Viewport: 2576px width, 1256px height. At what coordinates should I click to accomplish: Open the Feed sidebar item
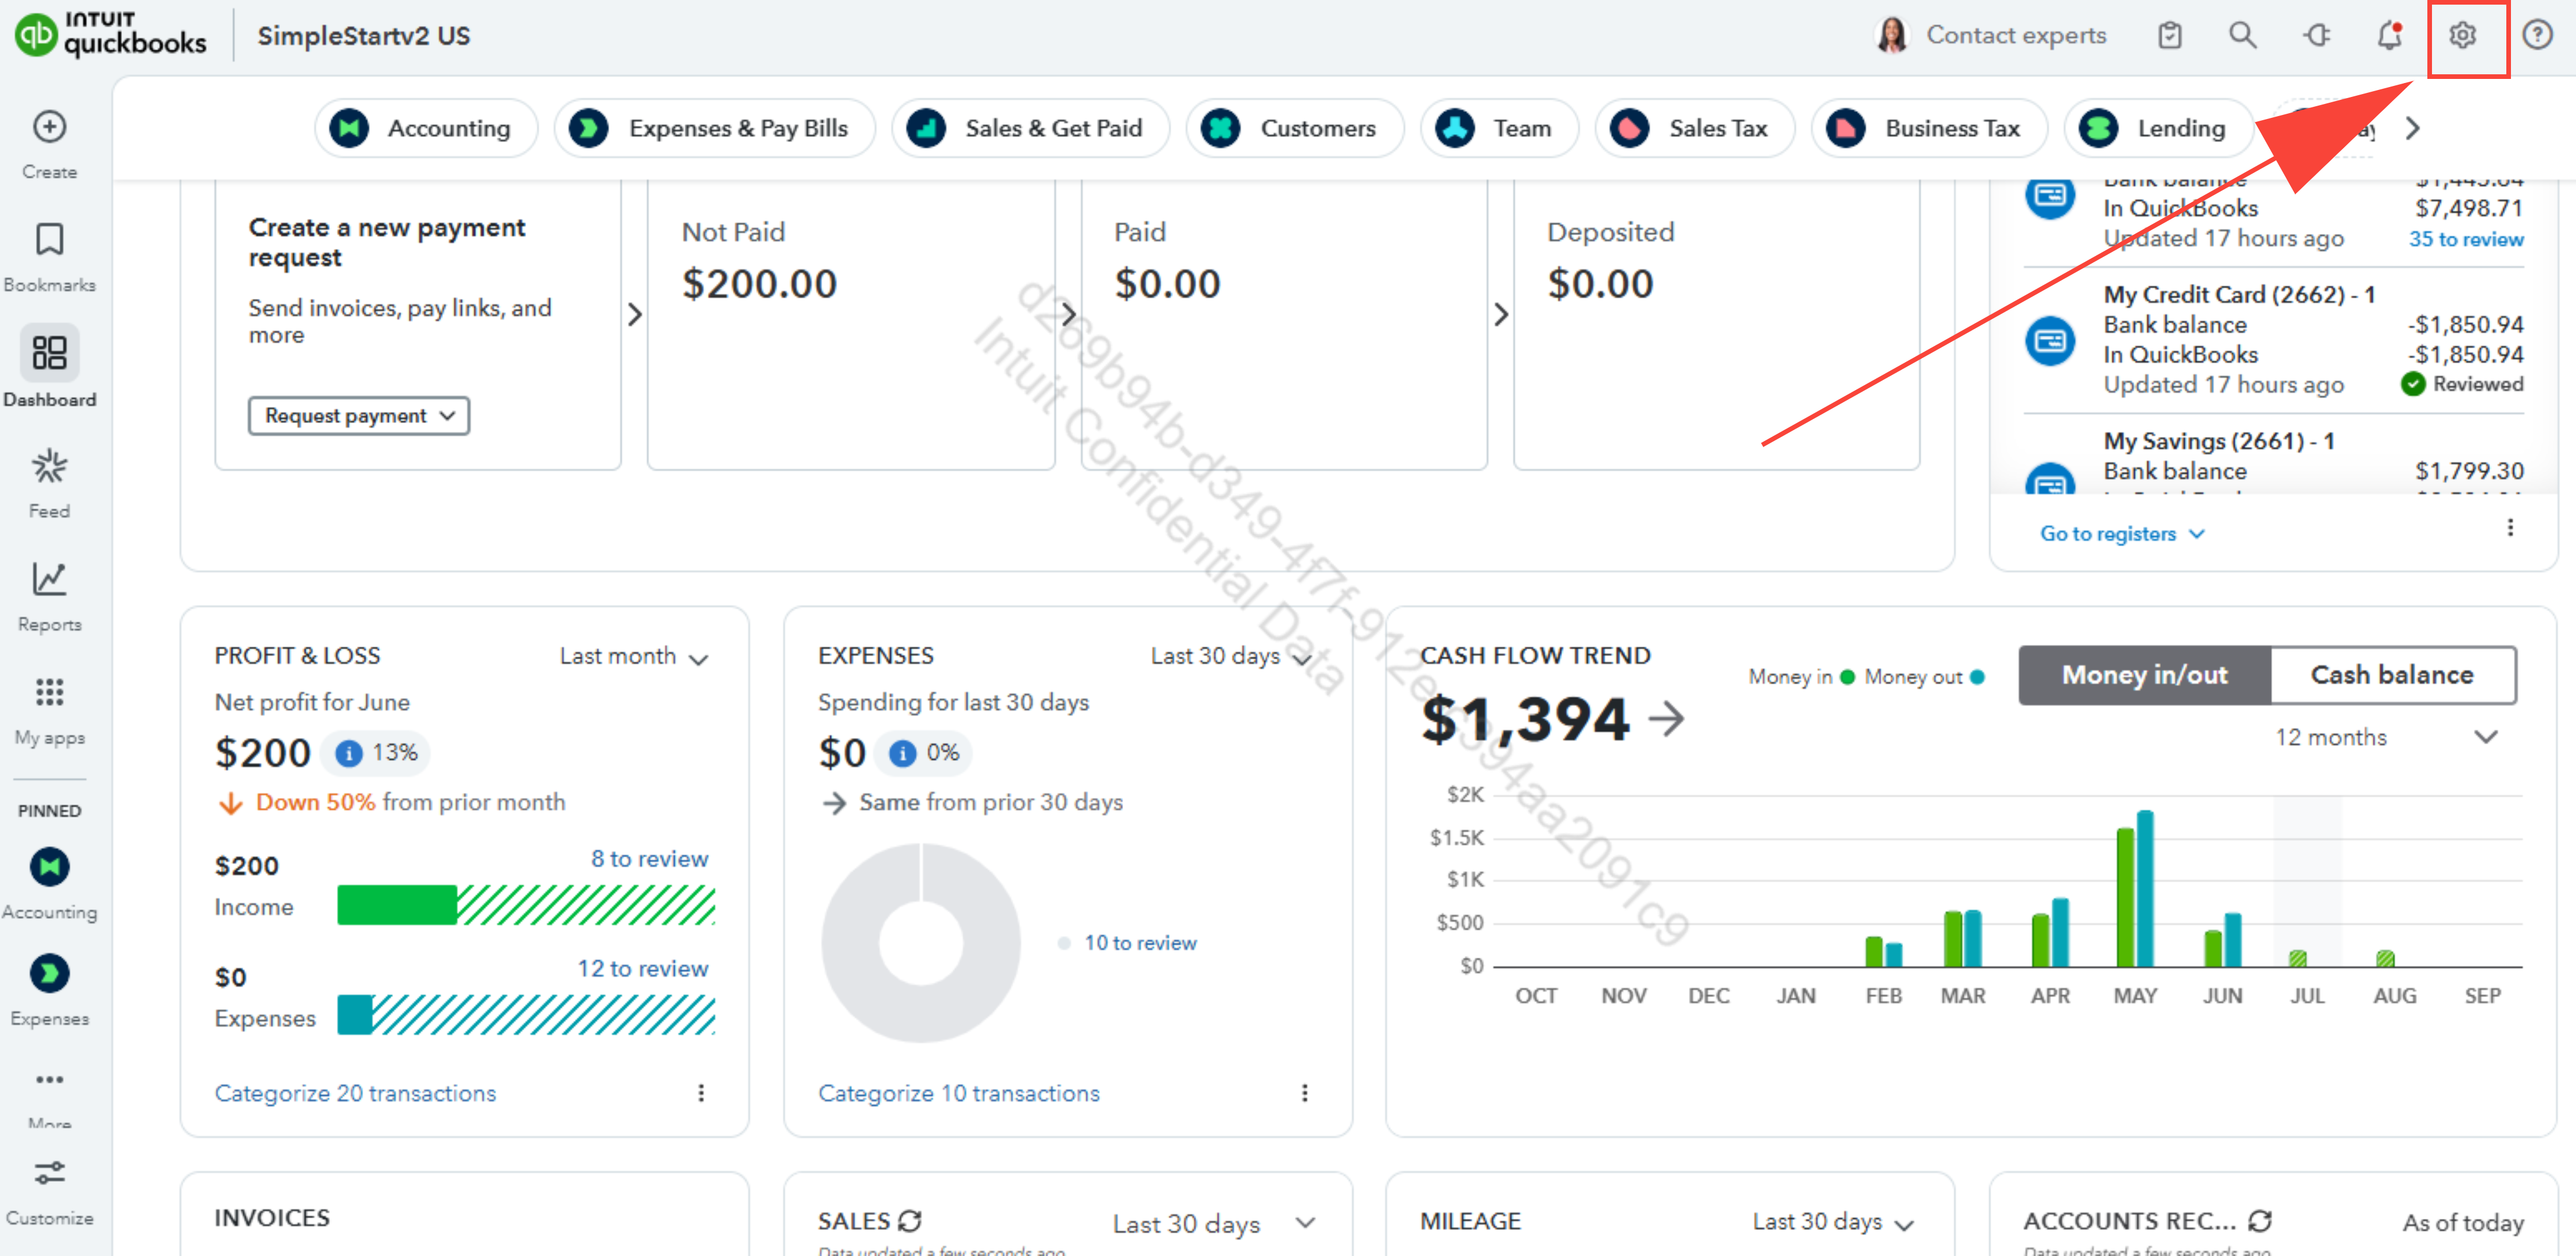[x=49, y=483]
